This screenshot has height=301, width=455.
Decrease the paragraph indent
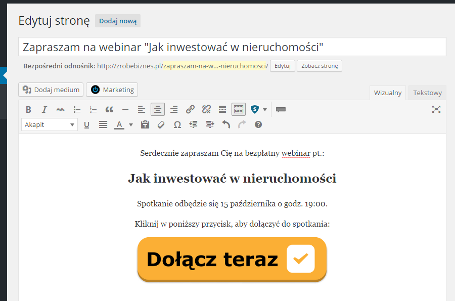coord(193,124)
